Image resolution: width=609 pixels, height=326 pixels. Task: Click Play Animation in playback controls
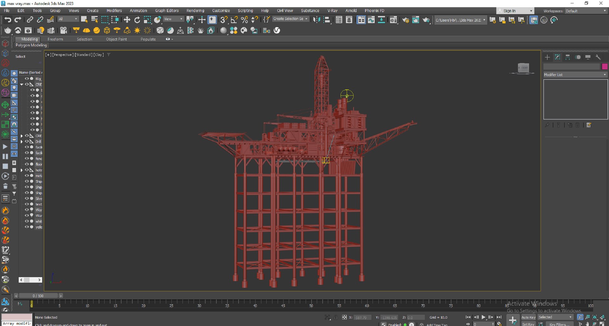click(x=483, y=317)
